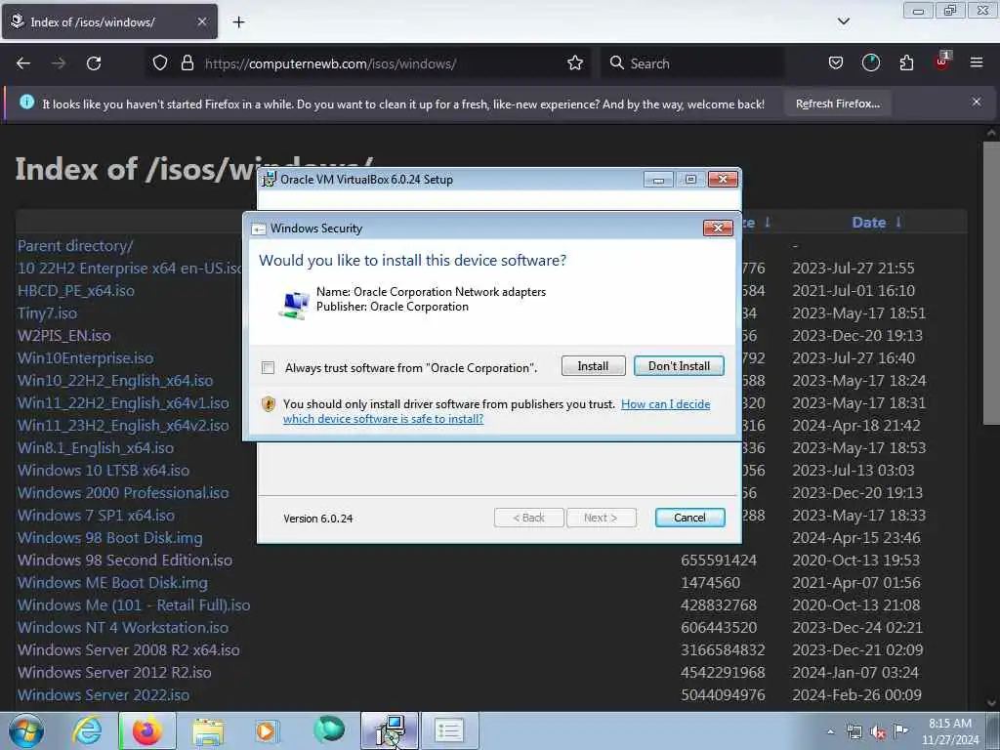Click Refresh Firefox button

pos(837,104)
